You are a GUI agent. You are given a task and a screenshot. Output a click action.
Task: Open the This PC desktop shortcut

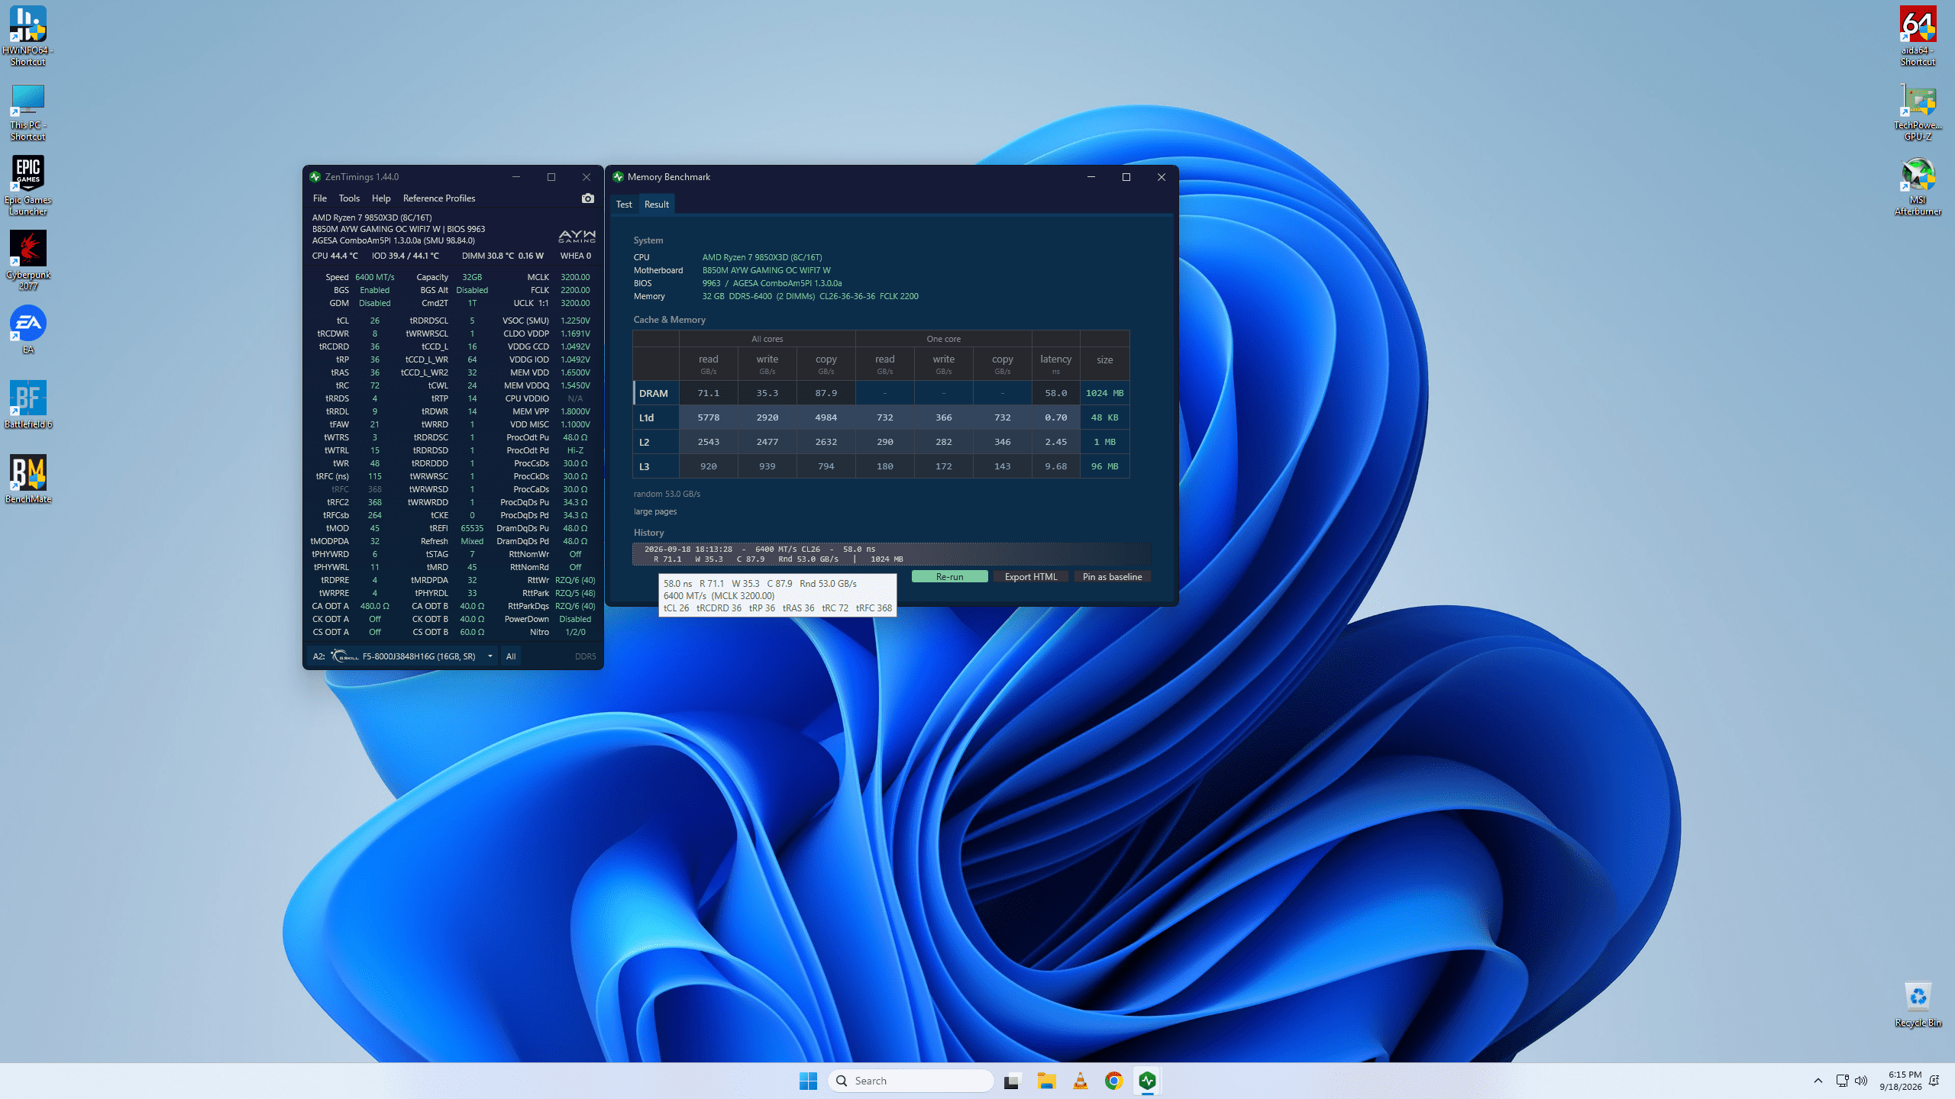click(x=27, y=112)
